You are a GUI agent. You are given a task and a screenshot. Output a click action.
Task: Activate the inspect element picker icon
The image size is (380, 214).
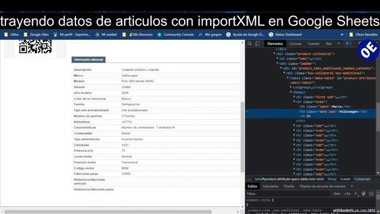coord(250,43)
